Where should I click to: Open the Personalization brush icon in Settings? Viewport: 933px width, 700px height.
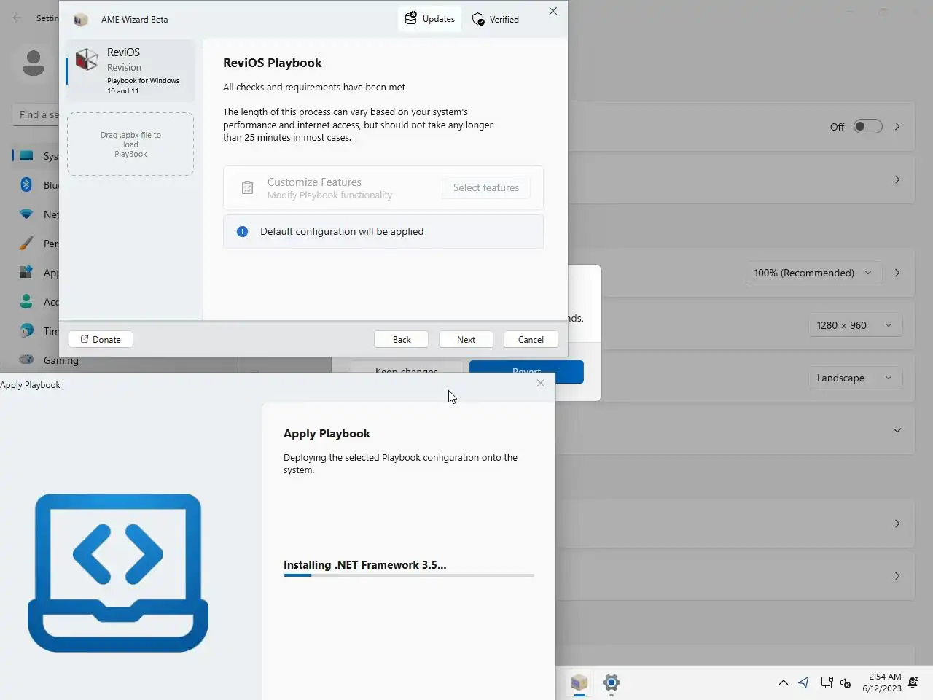[x=26, y=243]
